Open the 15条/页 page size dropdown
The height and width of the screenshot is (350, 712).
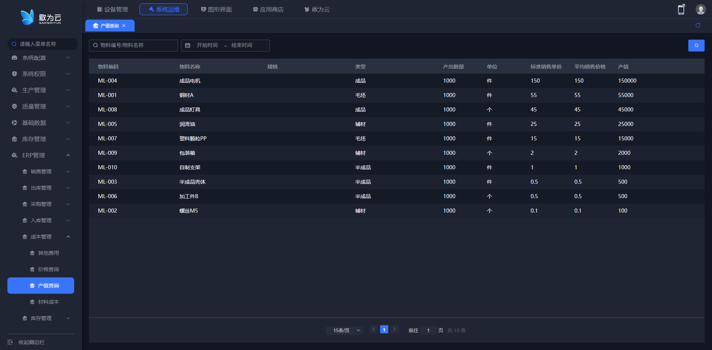click(345, 330)
